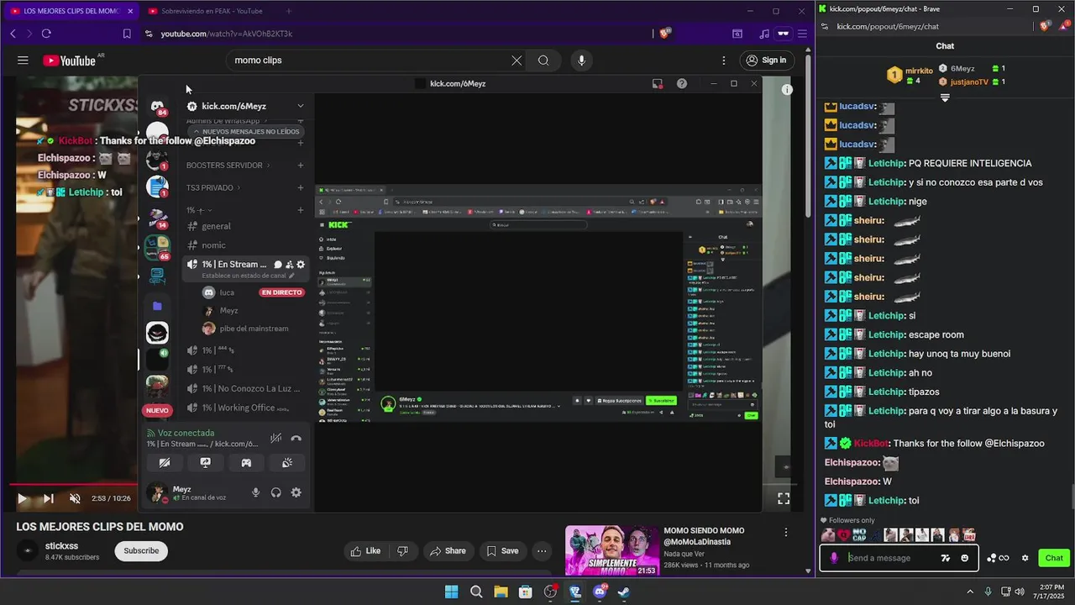Click the NUEVO badge in the server list
The height and width of the screenshot is (605, 1075).
coord(157,410)
